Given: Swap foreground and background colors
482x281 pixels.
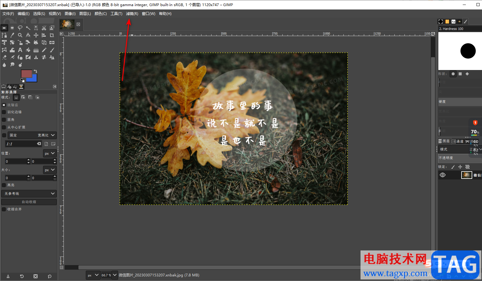Looking at the screenshot, I should point(35,71).
